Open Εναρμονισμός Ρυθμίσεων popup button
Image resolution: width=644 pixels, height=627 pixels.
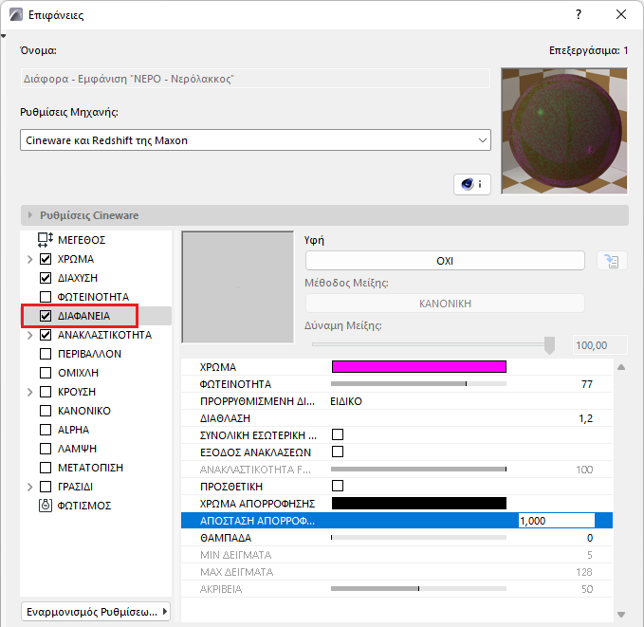96,612
